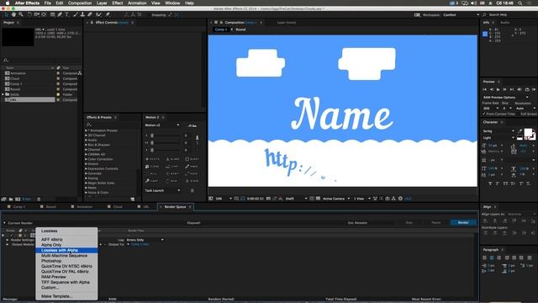Screen dimensions: 538x303
Task: Jump to first frame in Preview panel
Action: [x=485, y=89]
